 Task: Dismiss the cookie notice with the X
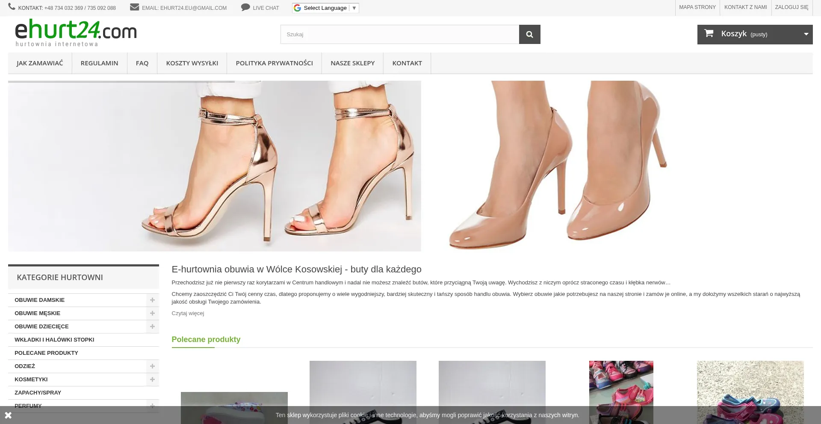(x=8, y=415)
